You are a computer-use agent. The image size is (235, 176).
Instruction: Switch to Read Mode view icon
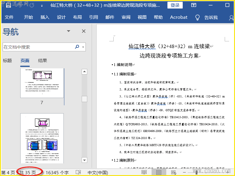144,172
